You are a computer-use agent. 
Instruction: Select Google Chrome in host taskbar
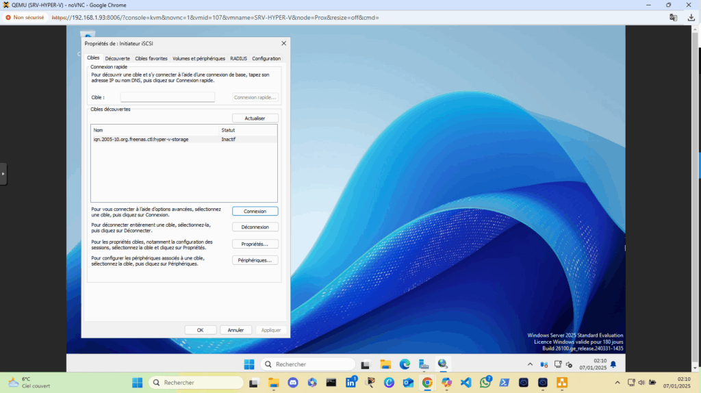(427, 383)
